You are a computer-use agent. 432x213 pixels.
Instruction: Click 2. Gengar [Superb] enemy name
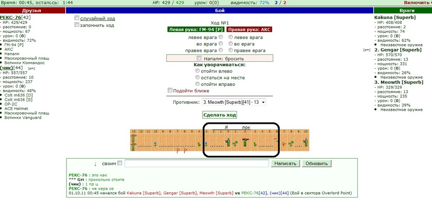pyautogui.click(x=398, y=50)
